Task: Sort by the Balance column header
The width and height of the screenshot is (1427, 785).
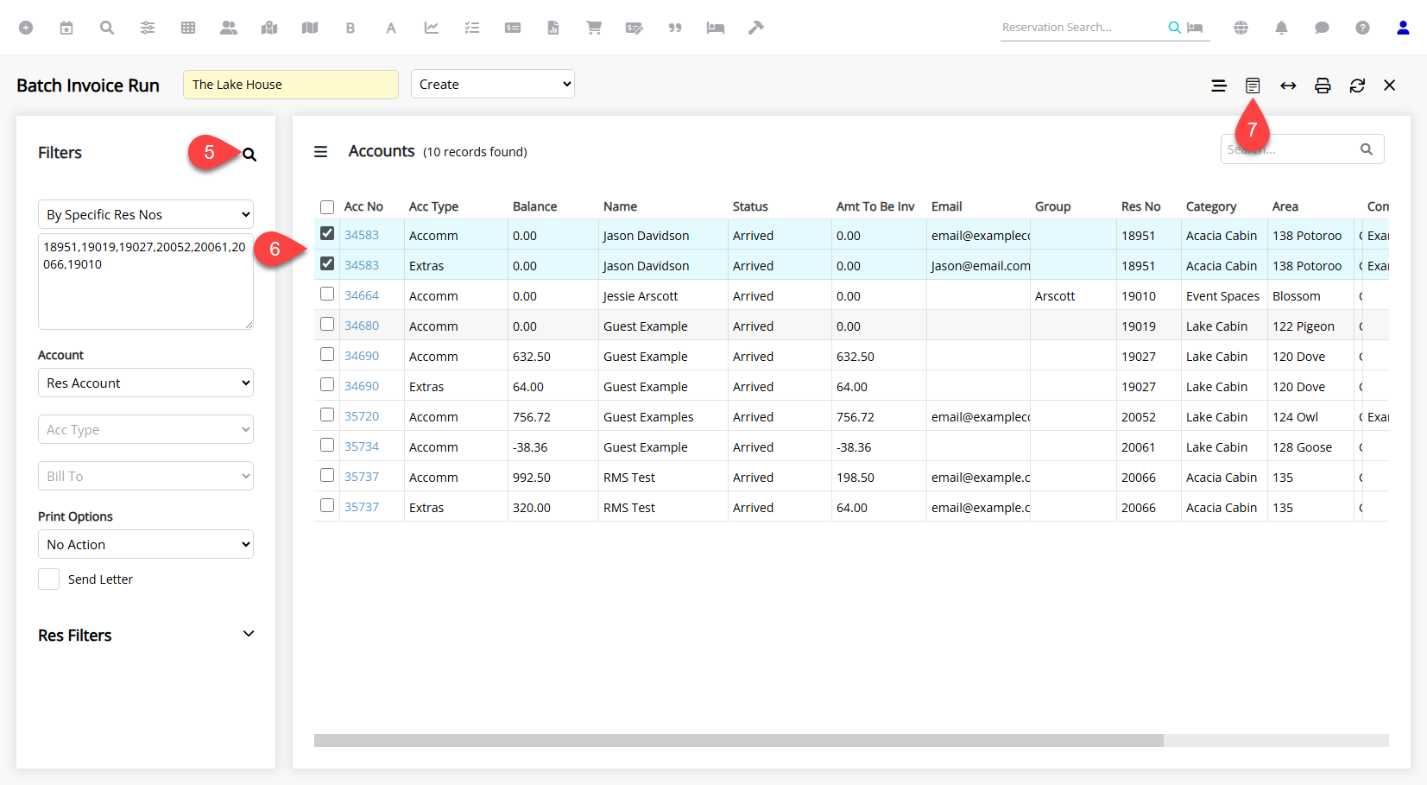Action: pos(534,206)
